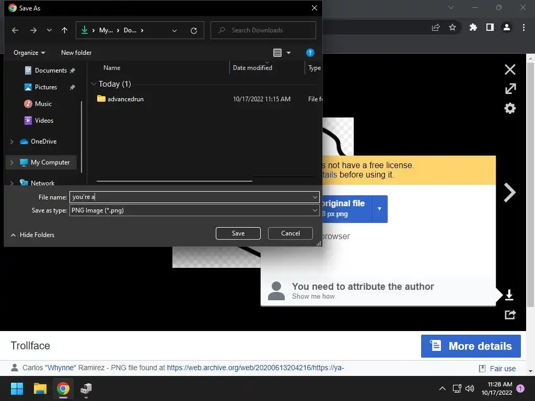The height and width of the screenshot is (401, 535).
Task: Share this page from Chrome toolbar
Action: click(436, 27)
